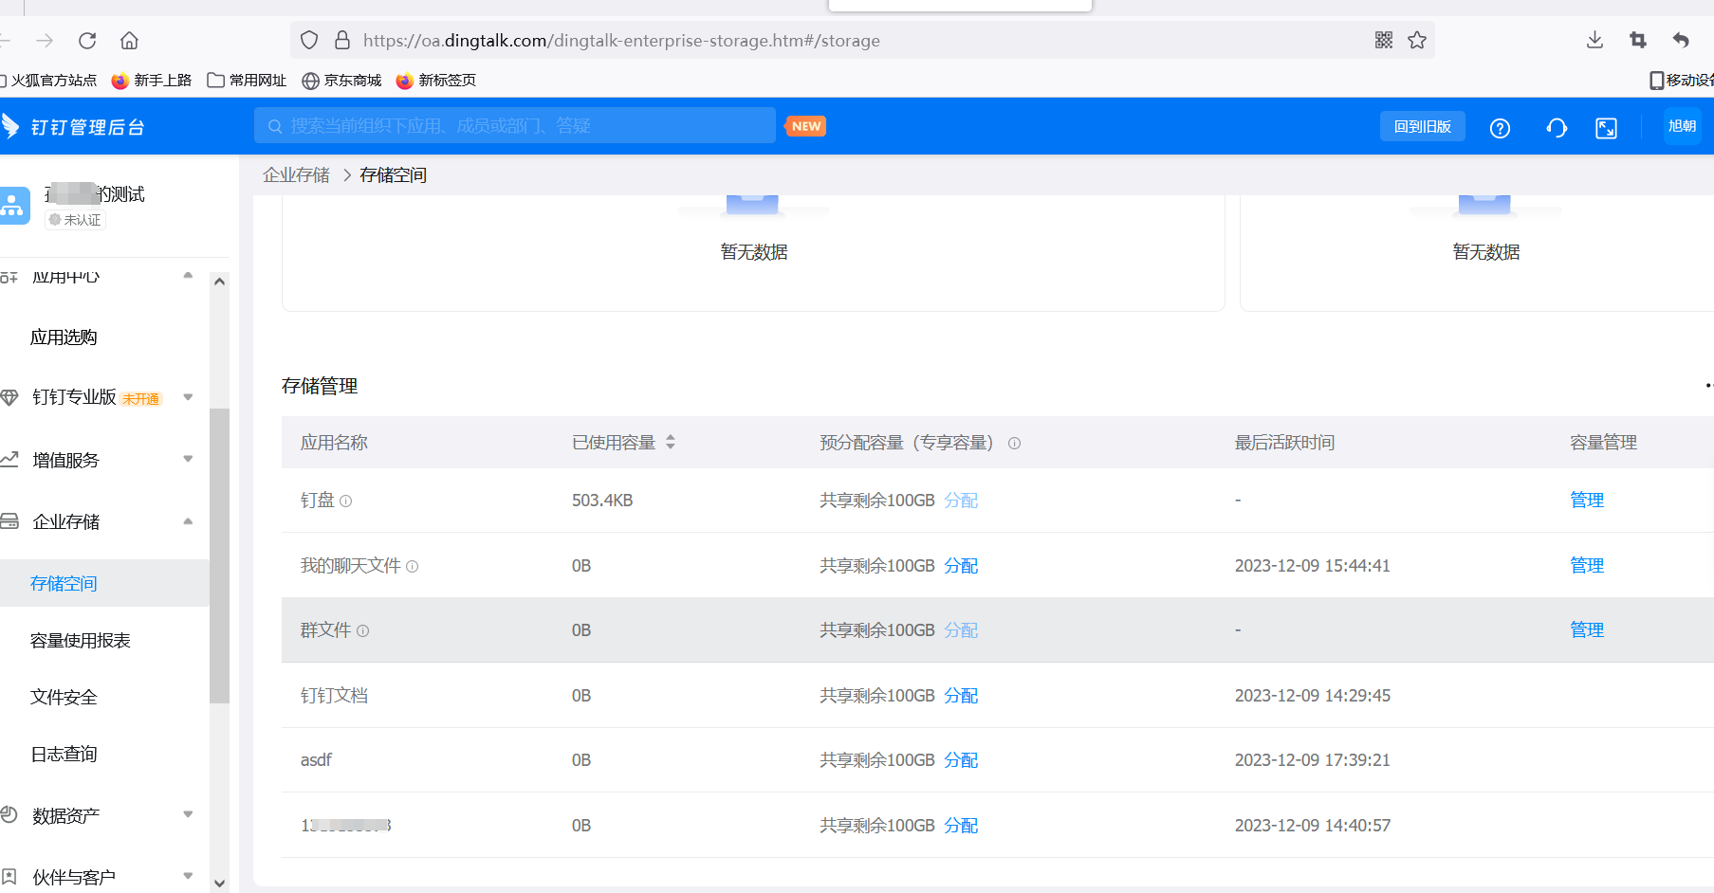Click the 未认证 status badge
Image resolution: width=1714 pixels, height=893 pixels.
pos(76,220)
